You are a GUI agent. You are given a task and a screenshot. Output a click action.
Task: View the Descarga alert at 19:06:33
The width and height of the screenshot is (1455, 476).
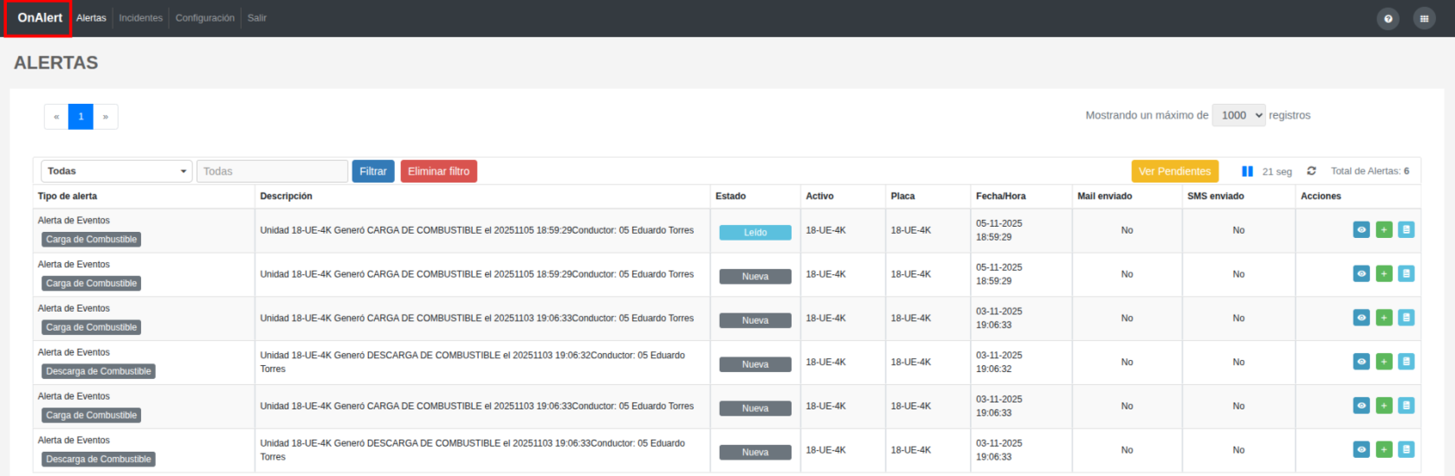[x=1361, y=450]
